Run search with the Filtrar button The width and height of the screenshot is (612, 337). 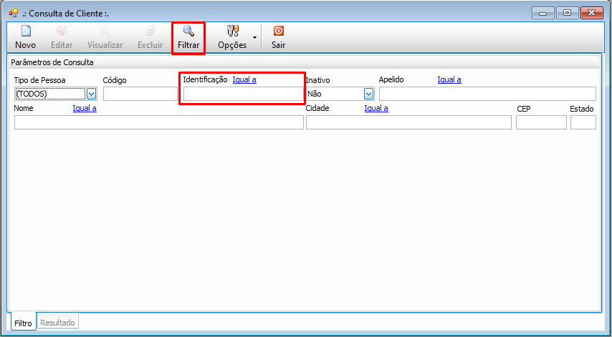pyautogui.click(x=189, y=37)
